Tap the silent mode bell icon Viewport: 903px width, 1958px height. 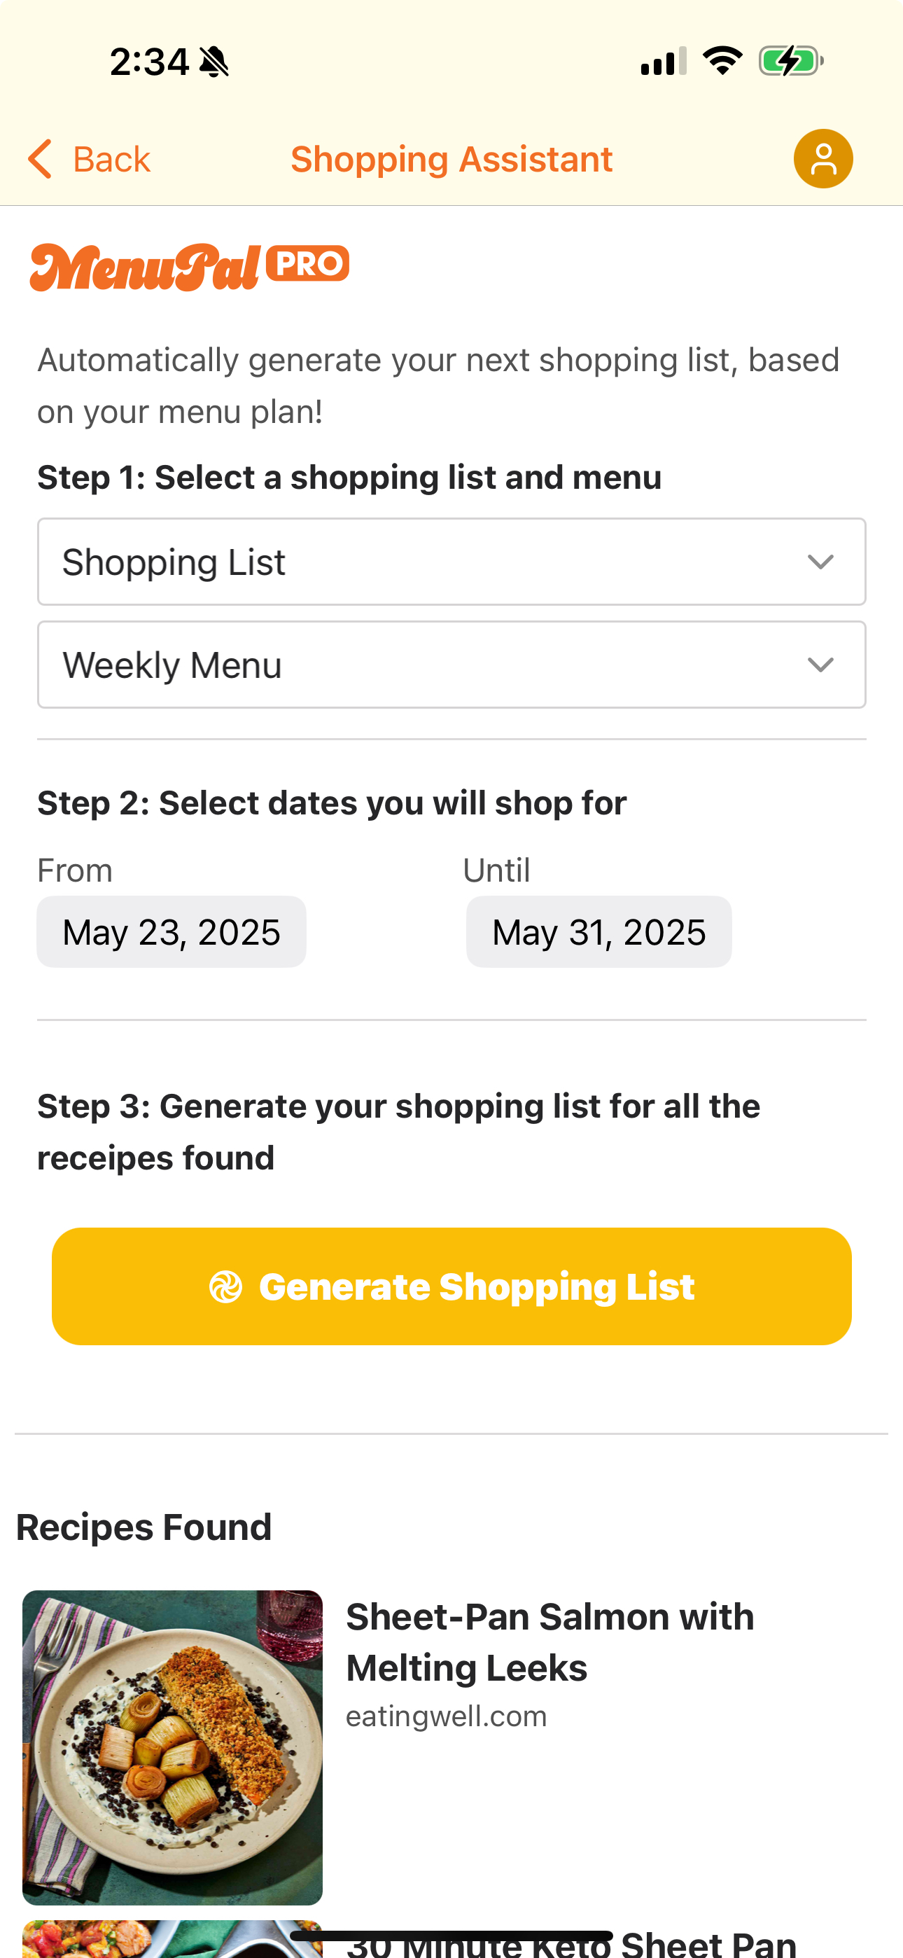coord(214,62)
